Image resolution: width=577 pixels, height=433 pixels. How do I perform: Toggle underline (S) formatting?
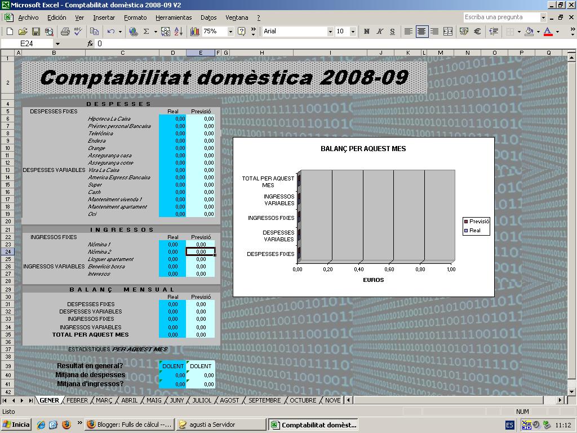point(392,32)
